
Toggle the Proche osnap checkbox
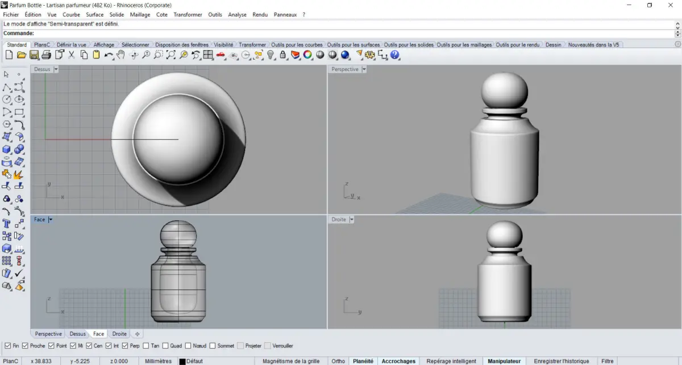click(x=24, y=346)
